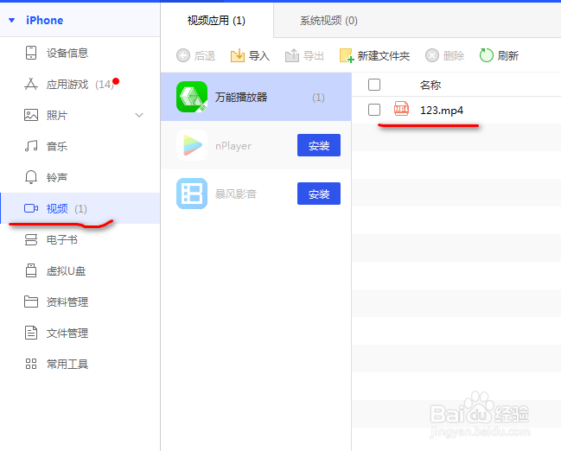Open the 应用游戏 app store icon
This screenshot has width=561, height=451.
click(x=31, y=84)
